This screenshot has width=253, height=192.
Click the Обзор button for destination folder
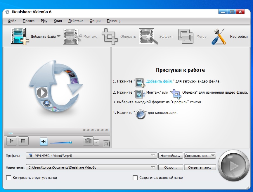coord(171,167)
